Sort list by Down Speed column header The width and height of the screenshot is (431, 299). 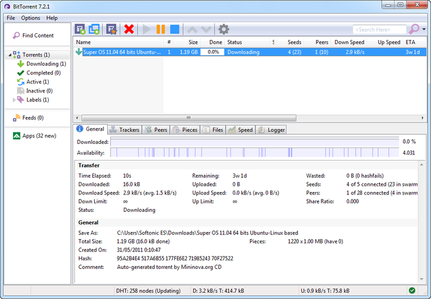click(x=348, y=42)
